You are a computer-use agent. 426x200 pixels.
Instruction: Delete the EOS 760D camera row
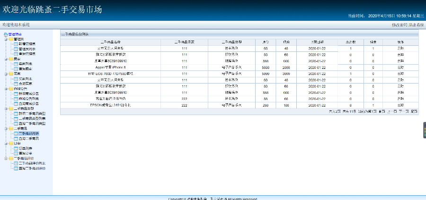pos(400,74)
